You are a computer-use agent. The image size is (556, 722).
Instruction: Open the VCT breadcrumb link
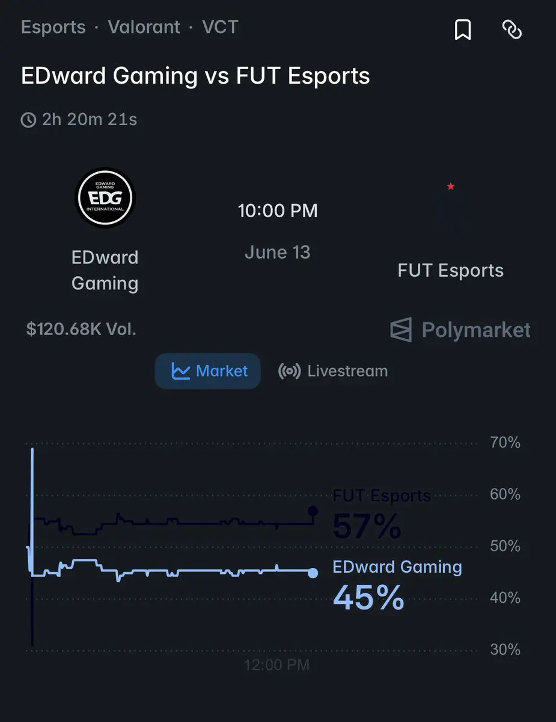tap(220, 27)
